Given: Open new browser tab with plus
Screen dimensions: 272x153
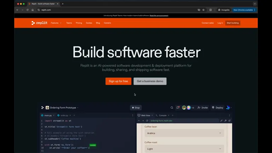Looking at the screenshot, I should (63, 4).
